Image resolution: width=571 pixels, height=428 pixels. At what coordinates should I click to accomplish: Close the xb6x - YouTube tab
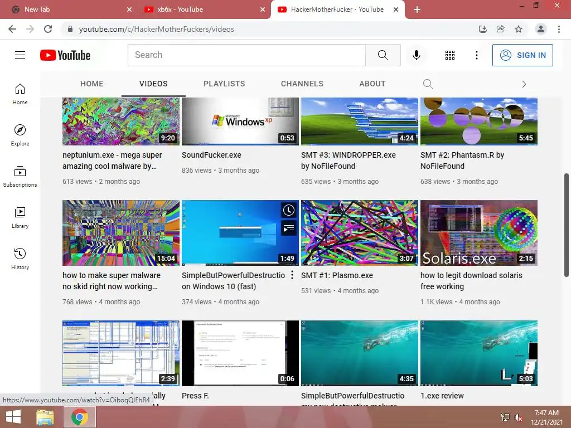263,9
